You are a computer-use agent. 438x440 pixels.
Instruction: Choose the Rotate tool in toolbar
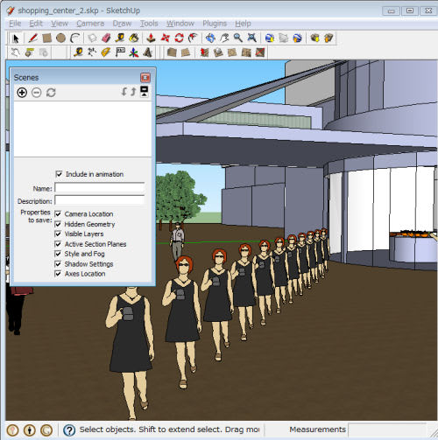coord(179,38)
